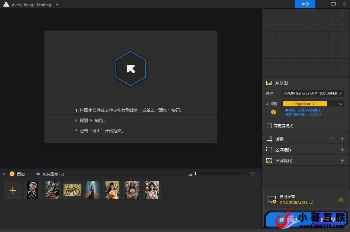350x232 pixels.
Task: Collapse the image list panel chevron
Action: pos(4,174)
